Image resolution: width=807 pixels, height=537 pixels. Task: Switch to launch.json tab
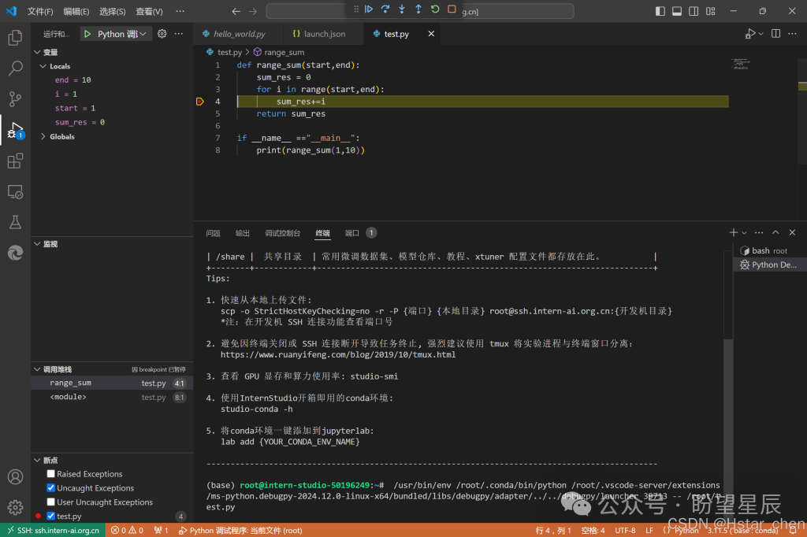324,34
